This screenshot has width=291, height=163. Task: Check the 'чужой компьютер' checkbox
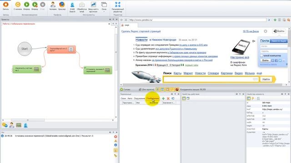[x=261, y=56]
